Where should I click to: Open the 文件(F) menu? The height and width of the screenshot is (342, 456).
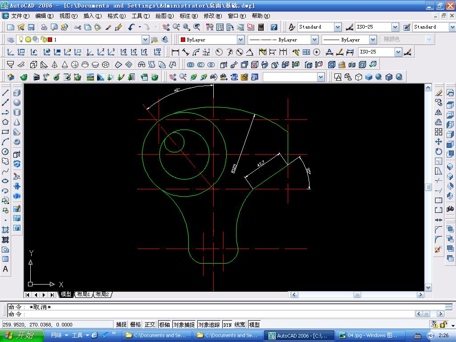[x=20, y=16]
